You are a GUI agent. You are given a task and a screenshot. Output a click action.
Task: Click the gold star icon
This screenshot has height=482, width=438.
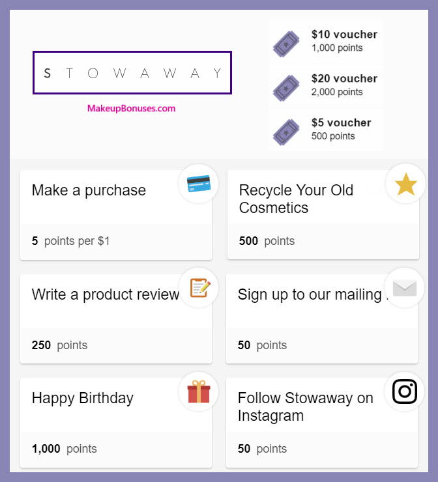tap(405, 184)
